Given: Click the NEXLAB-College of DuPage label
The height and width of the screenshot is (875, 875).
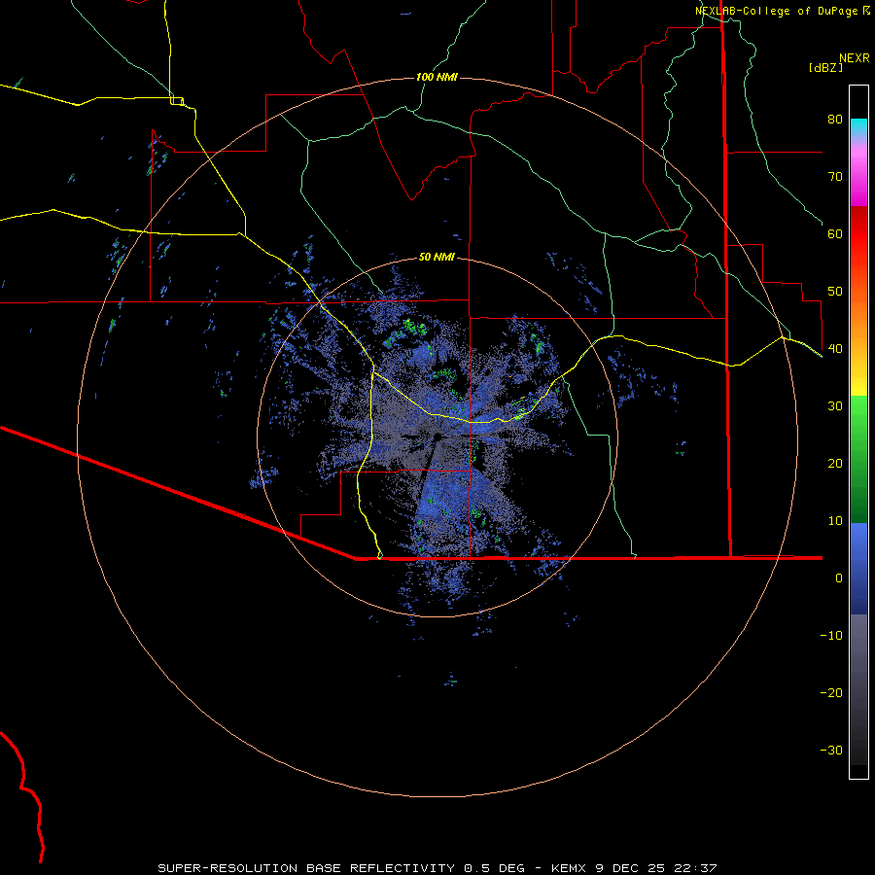Looking at the screenshot, I should click(783, 11).
